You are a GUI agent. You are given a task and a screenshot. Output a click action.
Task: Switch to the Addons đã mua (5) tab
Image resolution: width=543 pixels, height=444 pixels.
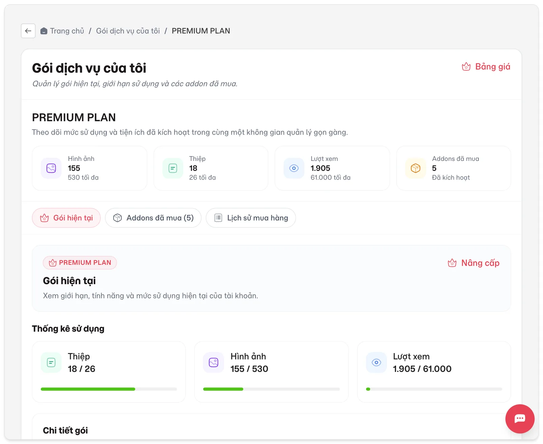point(153,218)
